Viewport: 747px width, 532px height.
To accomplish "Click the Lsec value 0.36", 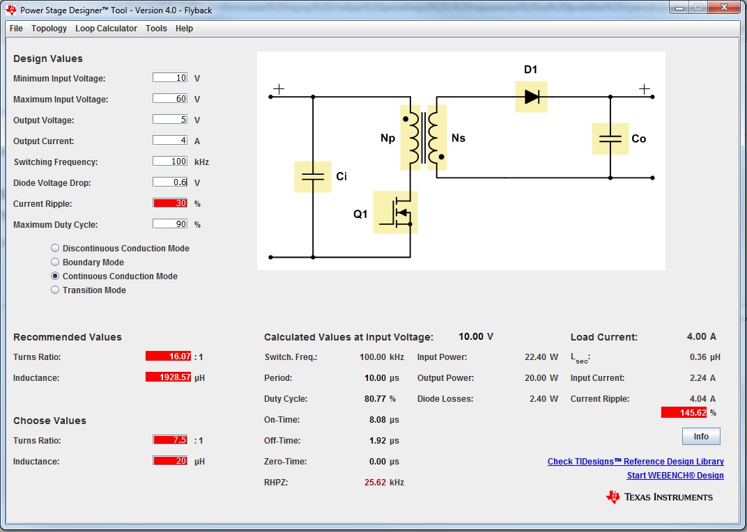I will [698, 357].
